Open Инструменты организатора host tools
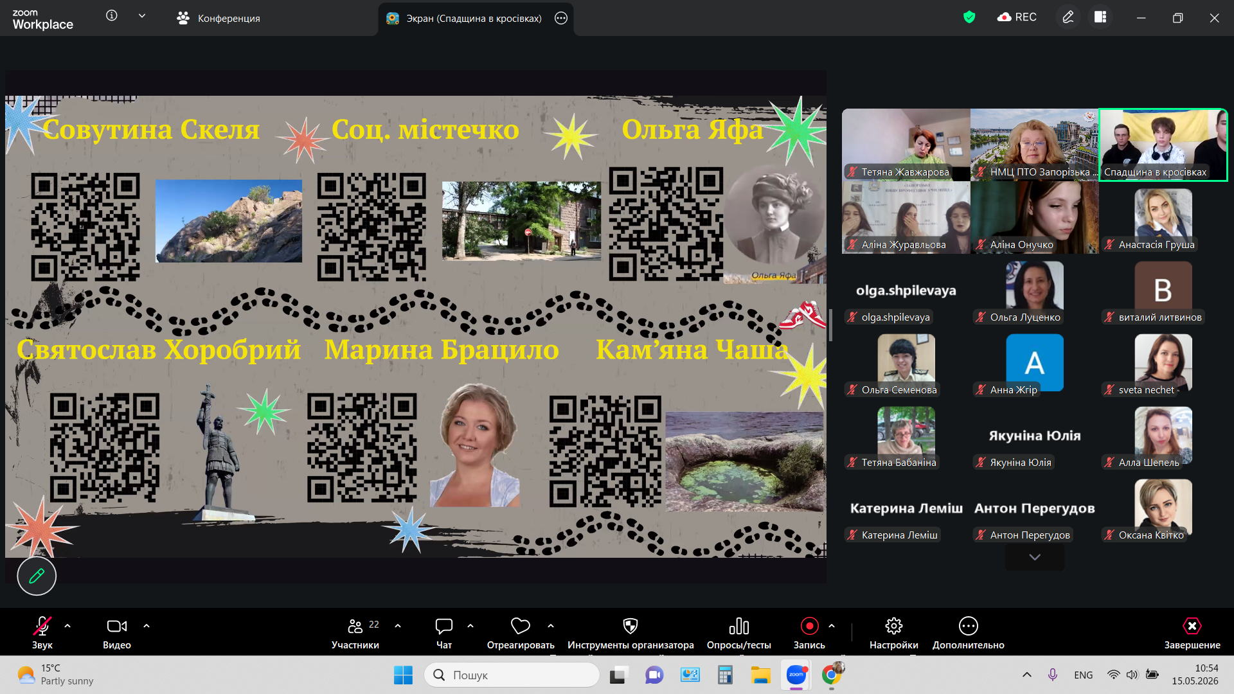This screenshot has height=694, width=1234. coord(630,632)
